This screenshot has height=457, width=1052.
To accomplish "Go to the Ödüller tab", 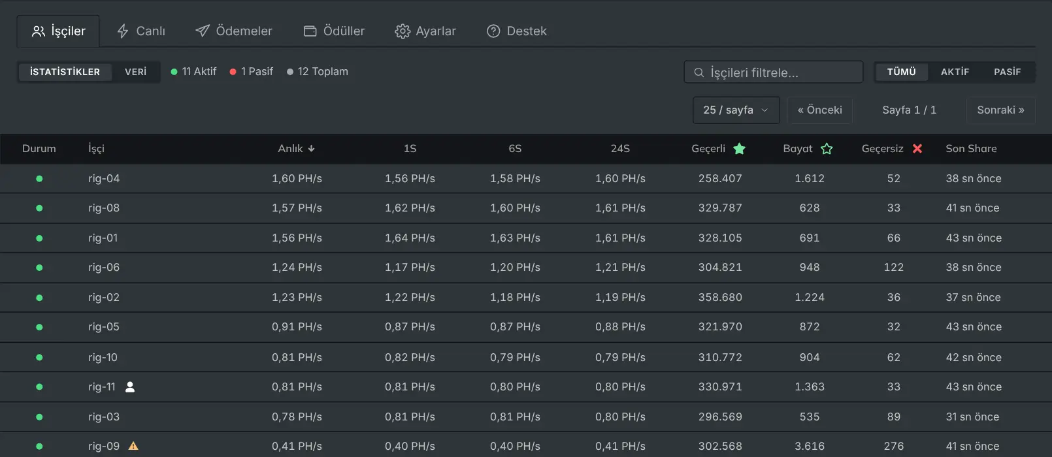I will click(x=334, y=31).
